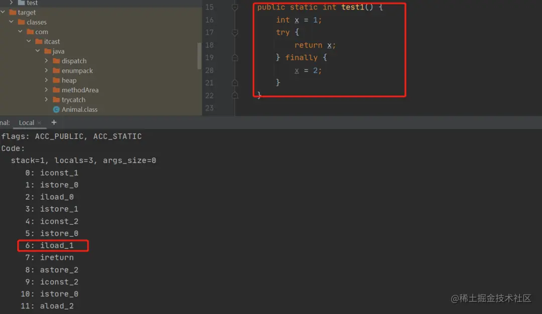Expand the methodArea folder chevron

pyautogui.click(x=46, y=89)
